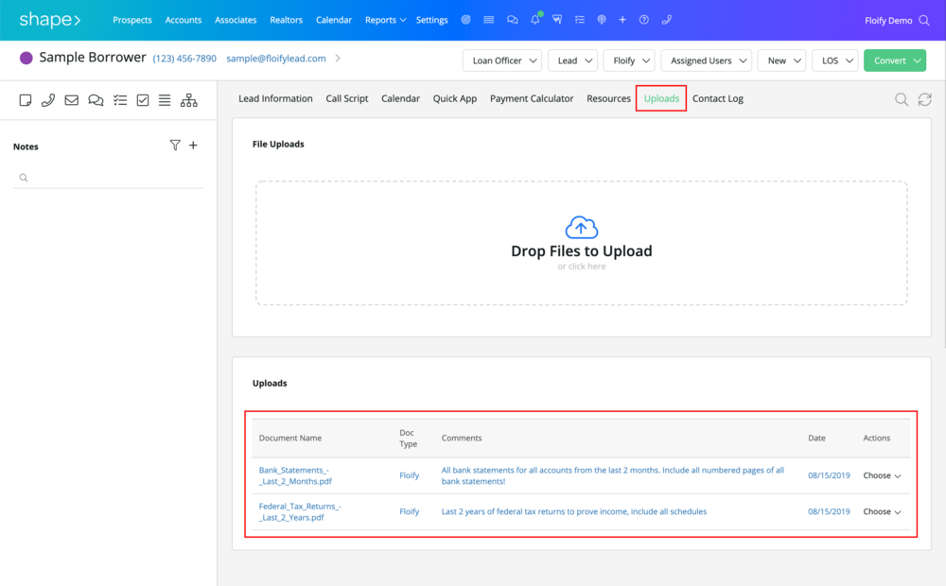This screenshot has height=586, width=946.
Task: Open the LOS dropdown
Action: coord(835,60)
